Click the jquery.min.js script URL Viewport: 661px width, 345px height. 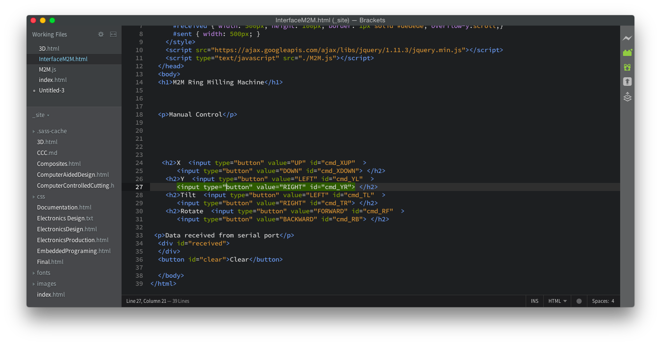[x=338, y=50]
